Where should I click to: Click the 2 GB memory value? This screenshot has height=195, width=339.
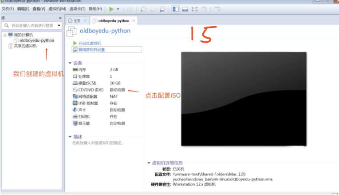pos(114,70)
